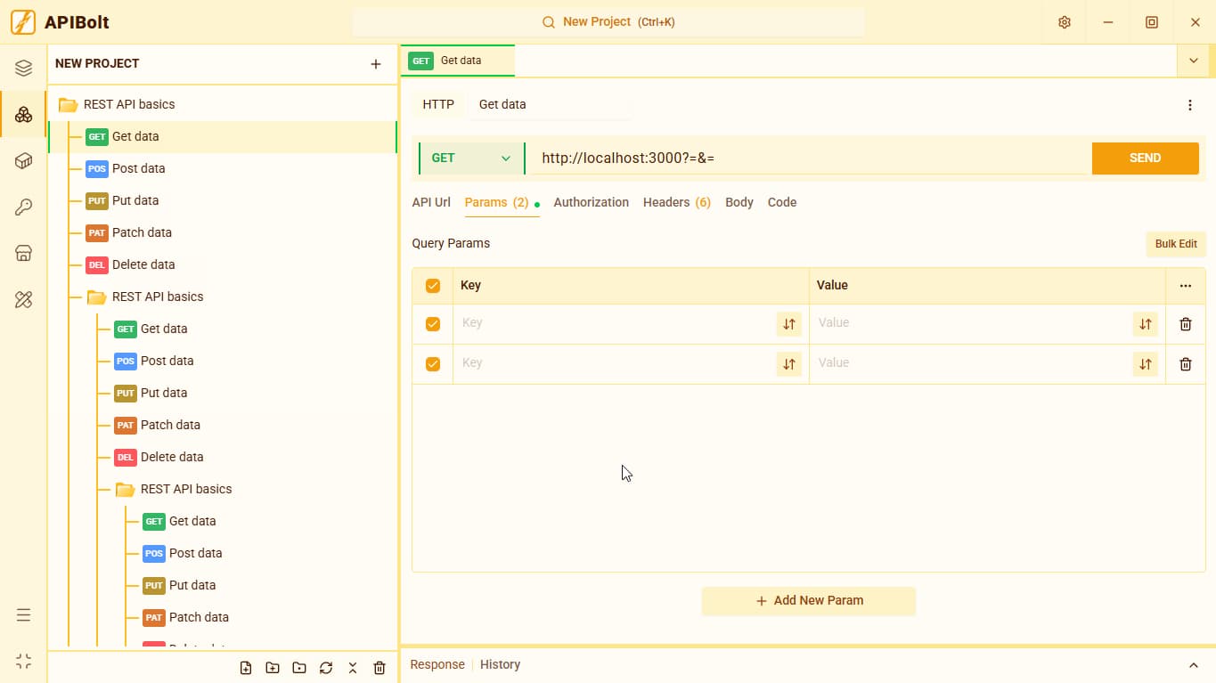Switch to the Headers tab
Viewport: 1216px width, 683px height.
point(677,202)
